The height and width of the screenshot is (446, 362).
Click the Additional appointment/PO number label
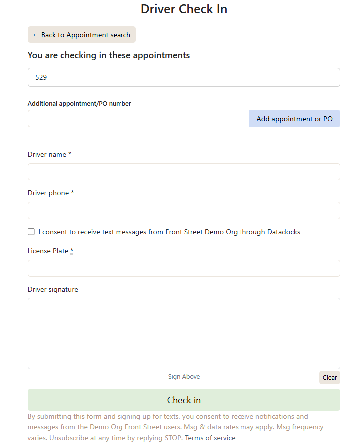point(79,103)
